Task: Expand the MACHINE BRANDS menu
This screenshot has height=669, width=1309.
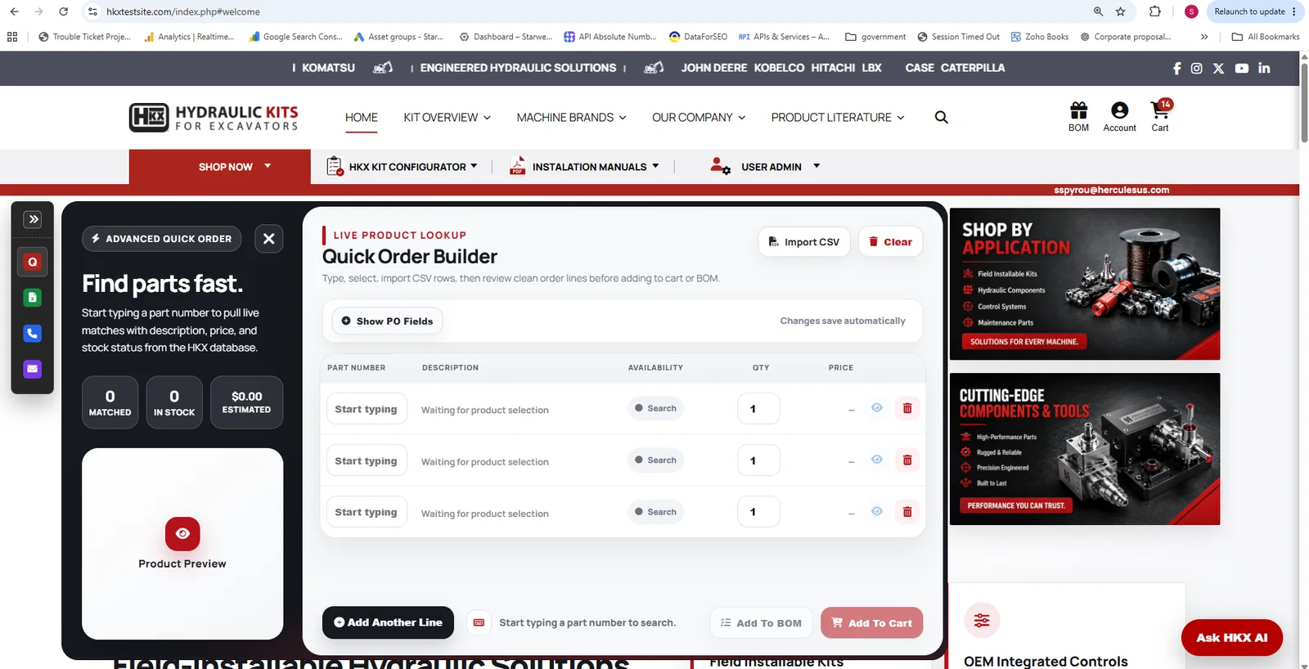Action: click(x=571, y=118)
